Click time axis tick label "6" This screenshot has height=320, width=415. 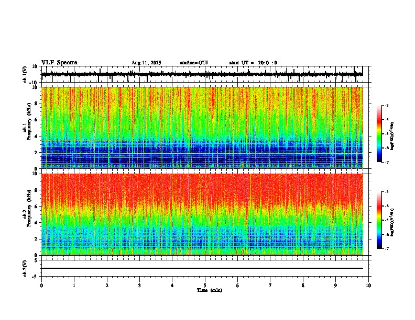tap(238, 285)
